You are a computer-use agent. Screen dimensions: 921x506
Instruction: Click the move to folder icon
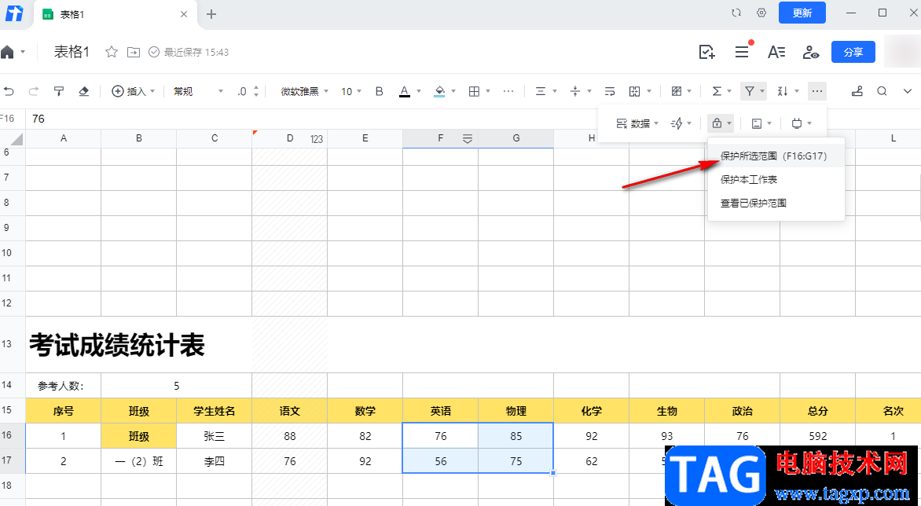point(134,52)
